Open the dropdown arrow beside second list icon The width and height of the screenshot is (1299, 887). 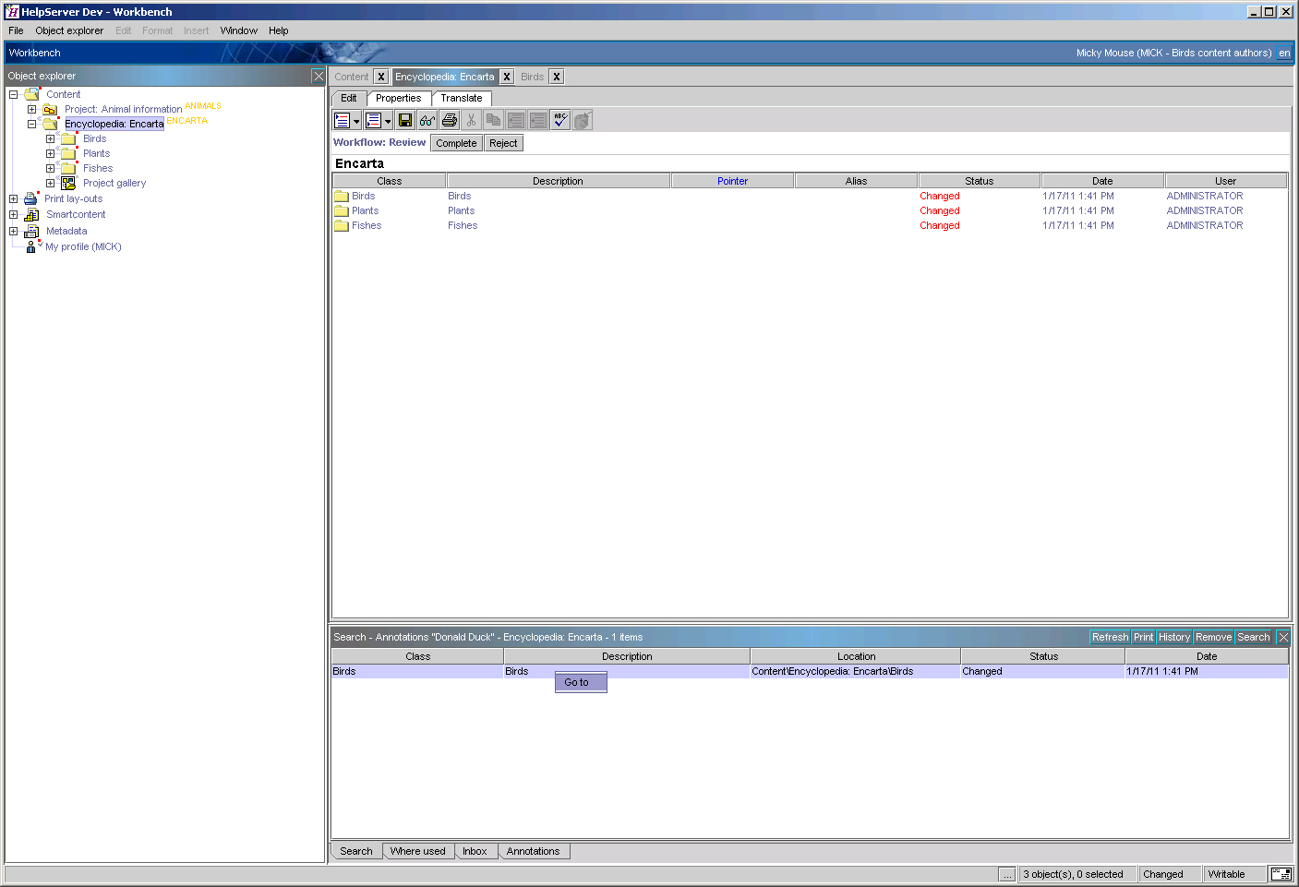(388, 121)
